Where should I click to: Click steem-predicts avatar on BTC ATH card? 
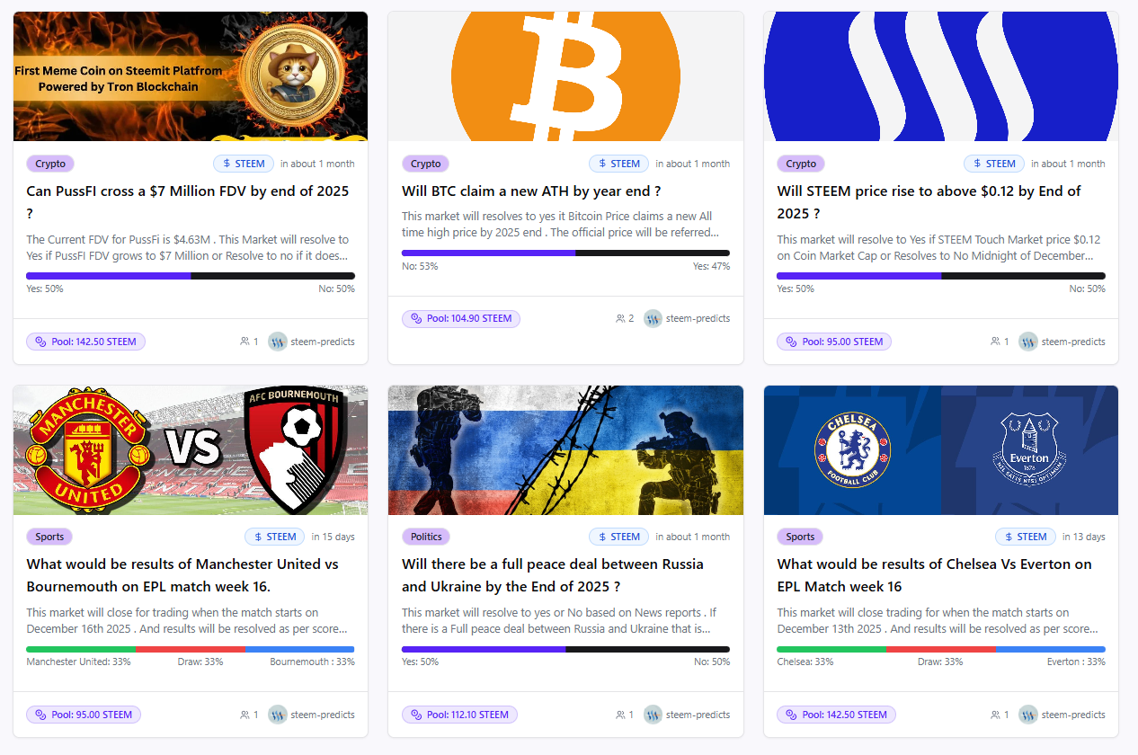pyautogui.click(x=653, y=318)
